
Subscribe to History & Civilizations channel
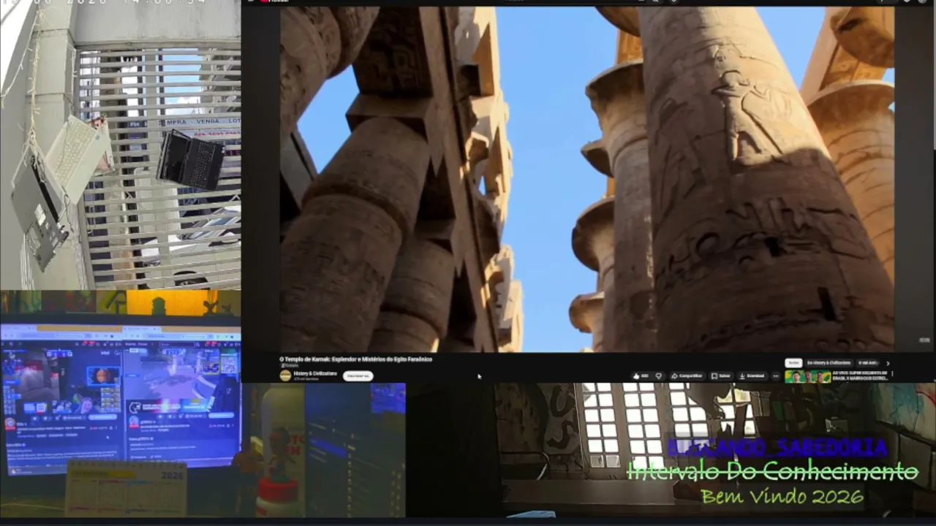point(358,376)
